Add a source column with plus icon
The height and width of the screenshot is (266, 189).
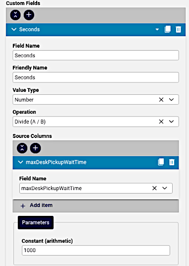point(35,148)
